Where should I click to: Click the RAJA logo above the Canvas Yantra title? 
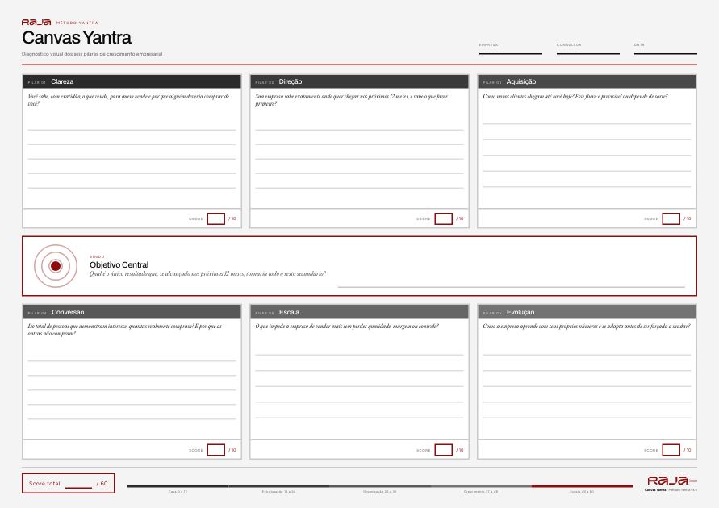(x=36, y=22)
